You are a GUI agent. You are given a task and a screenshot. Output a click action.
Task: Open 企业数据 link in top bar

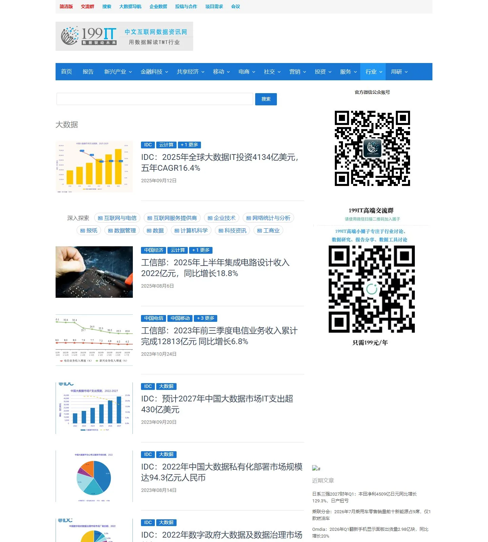(x=158, y=6)
